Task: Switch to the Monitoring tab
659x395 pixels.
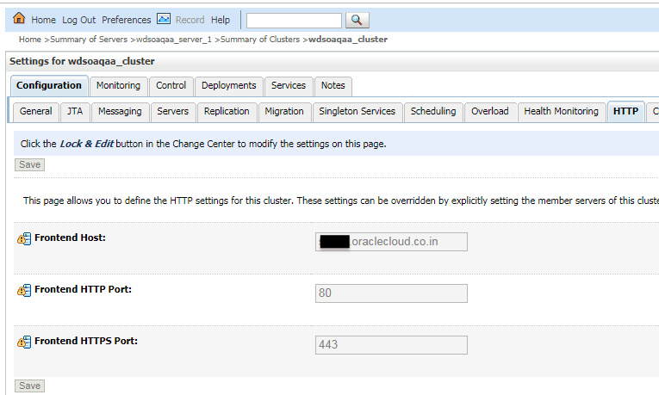Action: click(x=119, y=86)
